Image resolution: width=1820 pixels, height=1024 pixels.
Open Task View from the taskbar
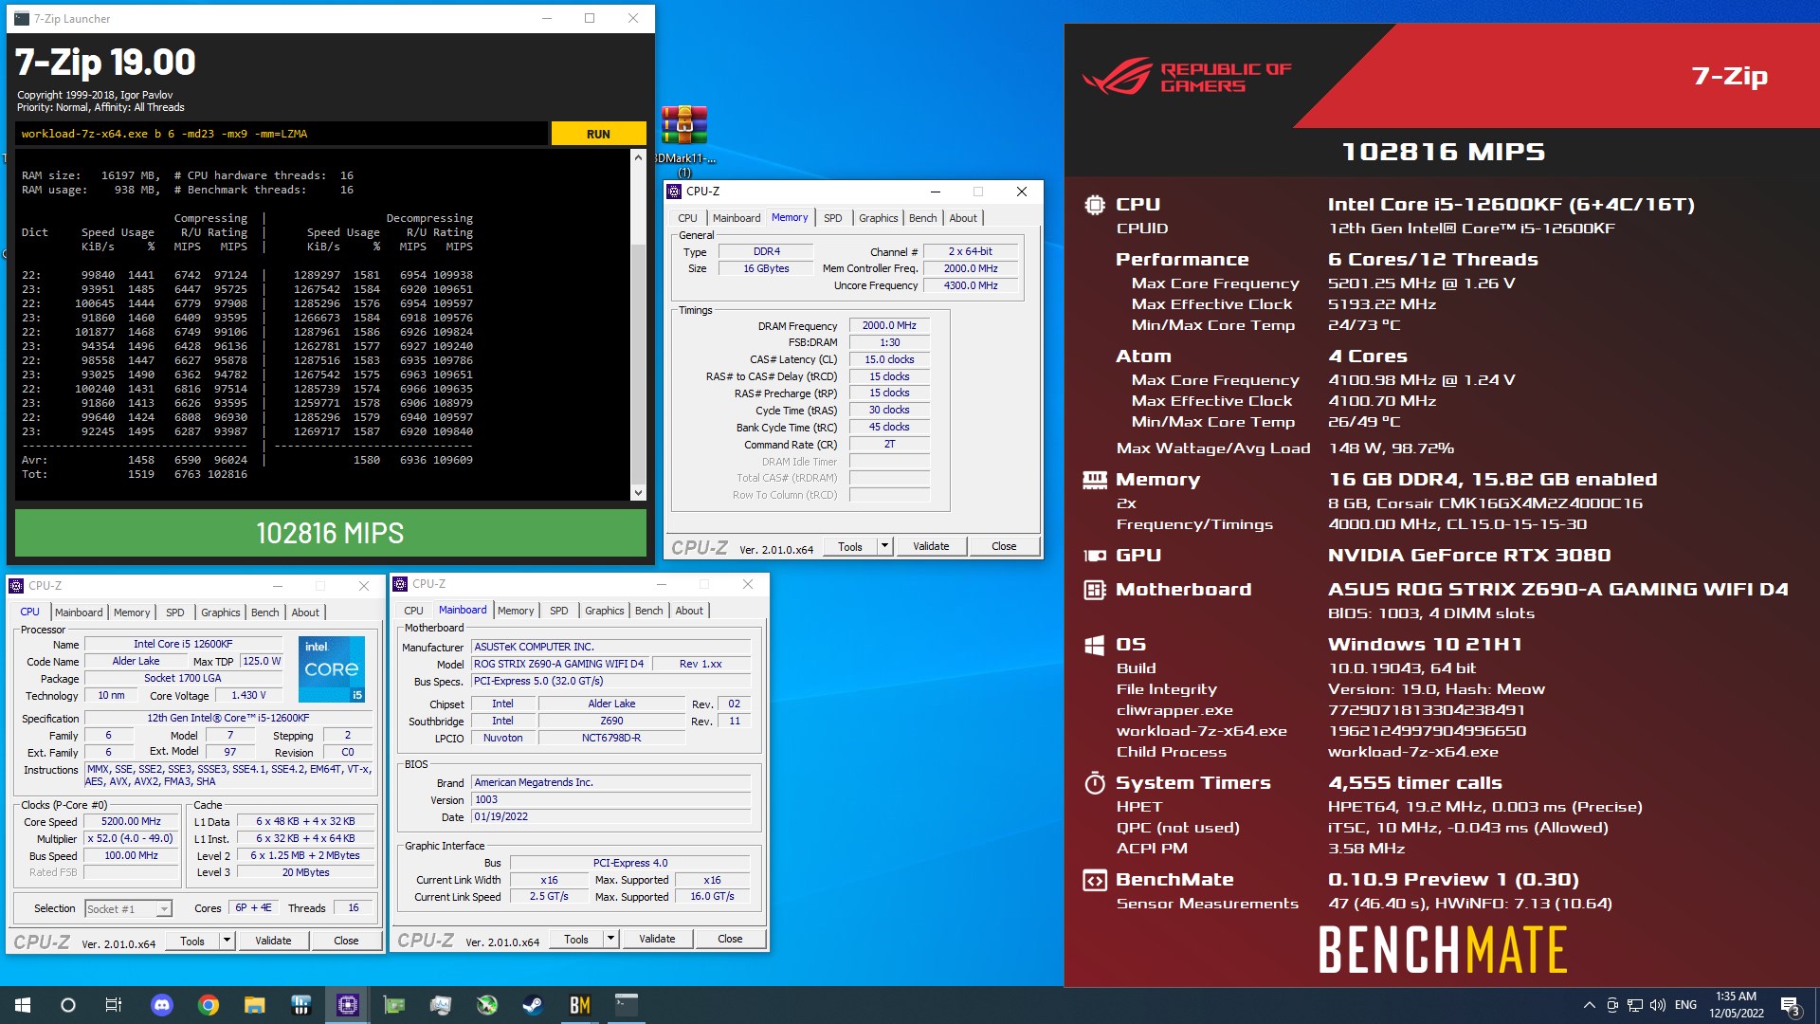click(114, 1005)
